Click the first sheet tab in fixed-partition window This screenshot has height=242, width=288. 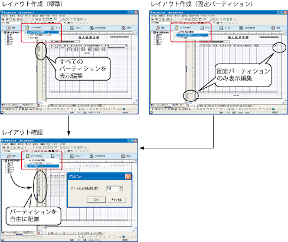point(192,105)
